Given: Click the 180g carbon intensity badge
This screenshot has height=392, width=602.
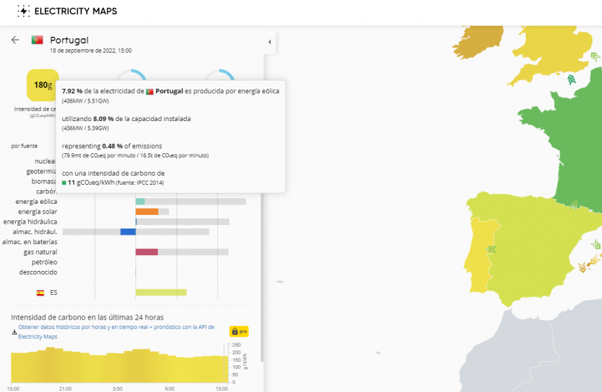Looking at the screenshot, I should [42, 85].
